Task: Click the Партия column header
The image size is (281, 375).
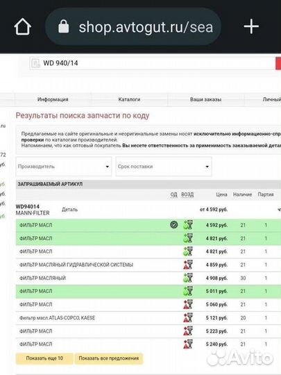Action: [266, 194]
